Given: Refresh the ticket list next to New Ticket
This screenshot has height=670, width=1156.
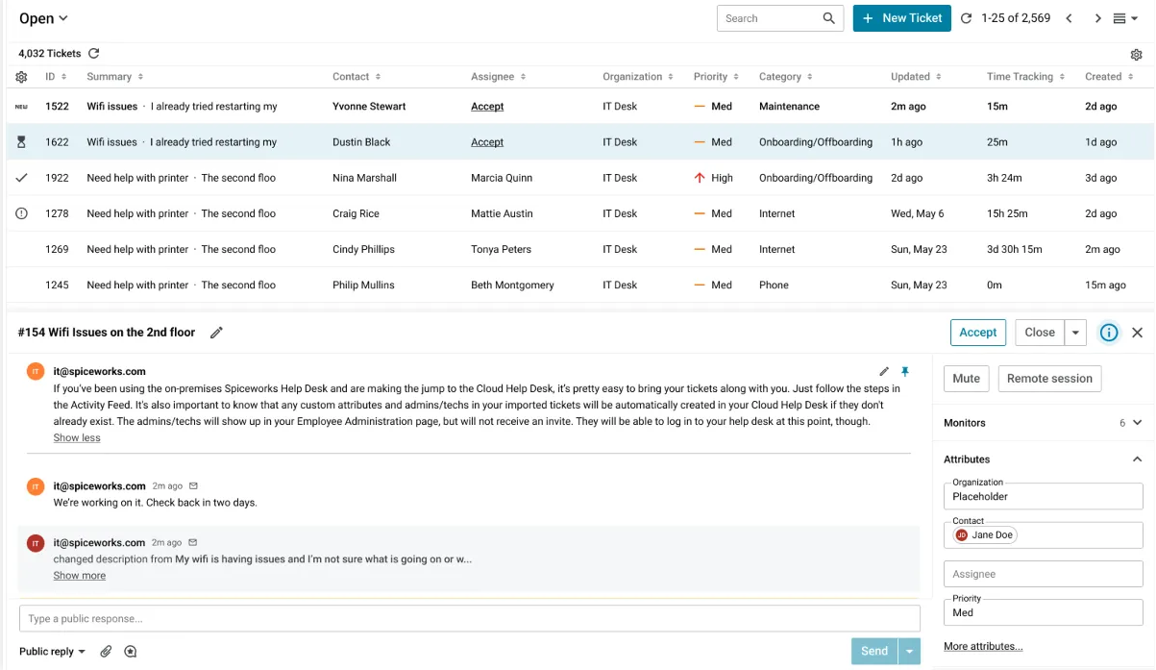Looking at the screenshot, I should click(x=966, y=18).
